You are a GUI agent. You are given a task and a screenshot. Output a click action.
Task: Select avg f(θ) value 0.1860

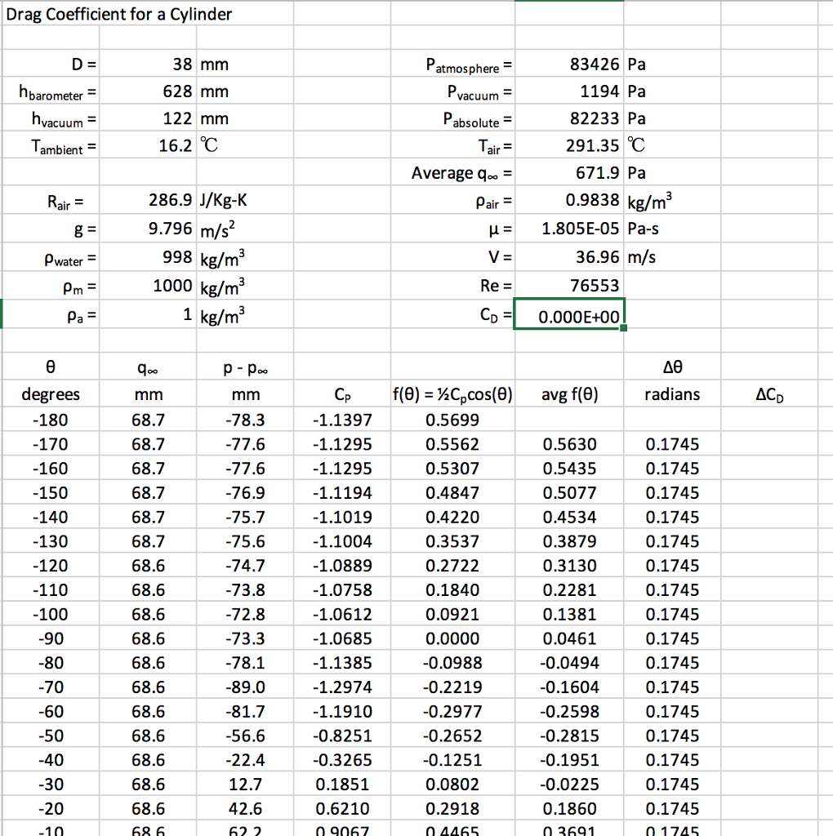click(569, 808)
